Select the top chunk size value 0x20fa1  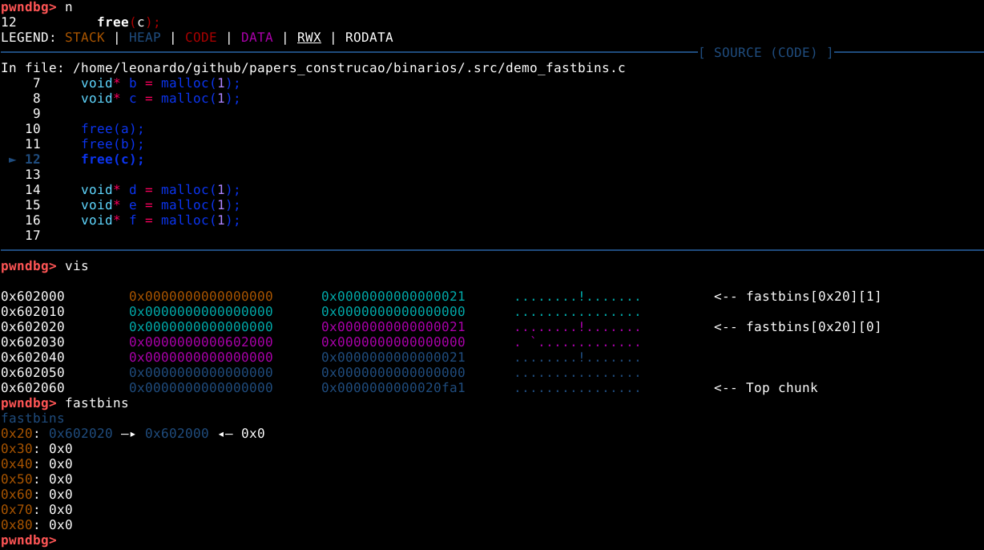[393, 388]
